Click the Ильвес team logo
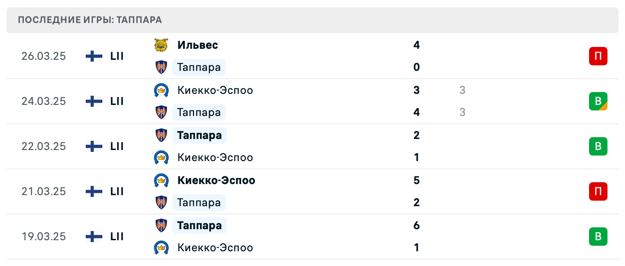Screen dimensions: 625x266 pos(161,45)
